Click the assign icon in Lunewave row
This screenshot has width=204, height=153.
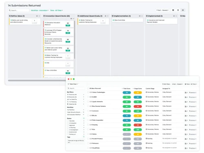[186, 111]
